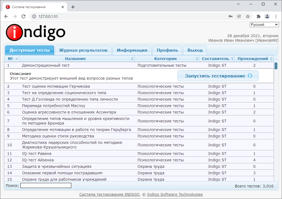Screen dimensions: 282x199
Task: Select Тест оценки мотивации Герчикова
Action: coord(139,86)
